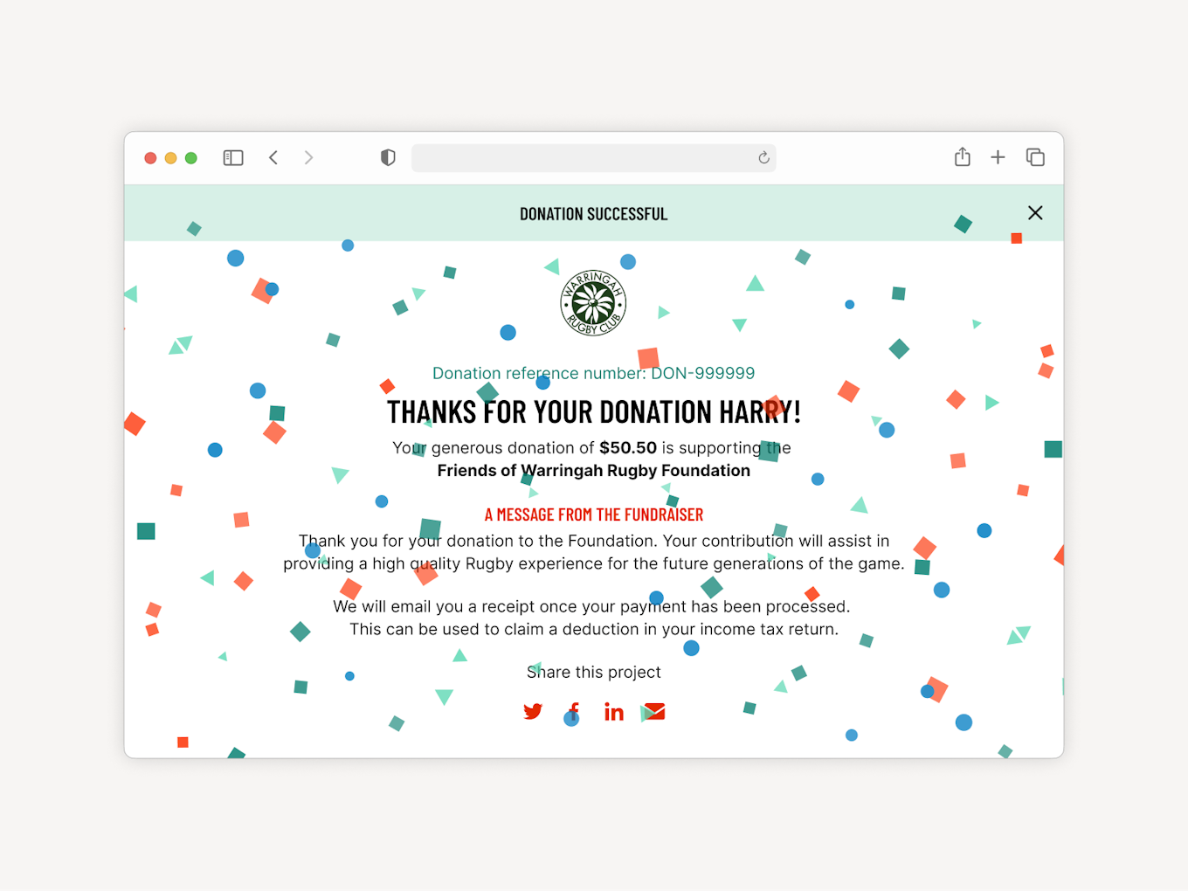Go back to the previous page

[x=273, y=157]
